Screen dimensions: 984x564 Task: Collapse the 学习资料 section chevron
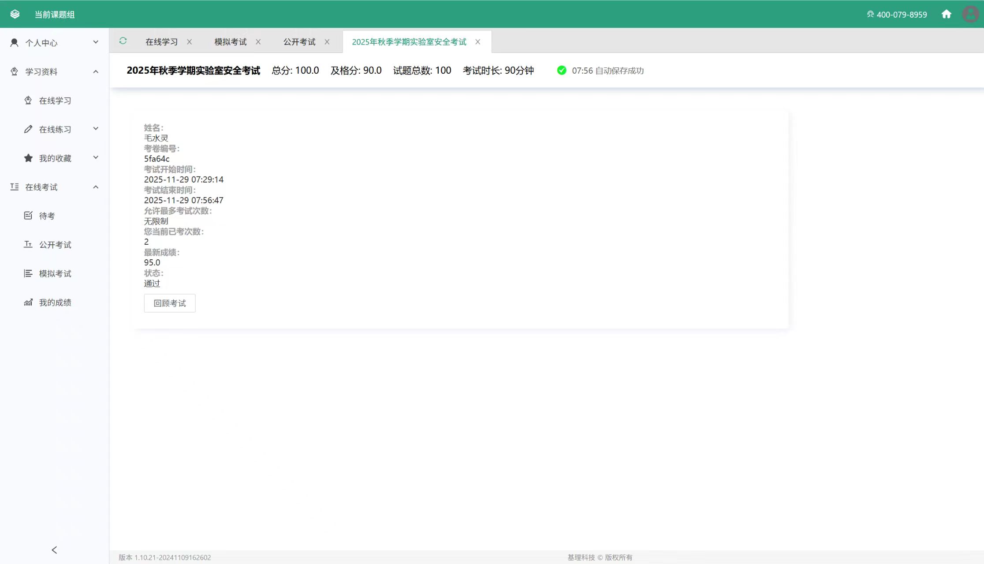click(x=96, y=71)
